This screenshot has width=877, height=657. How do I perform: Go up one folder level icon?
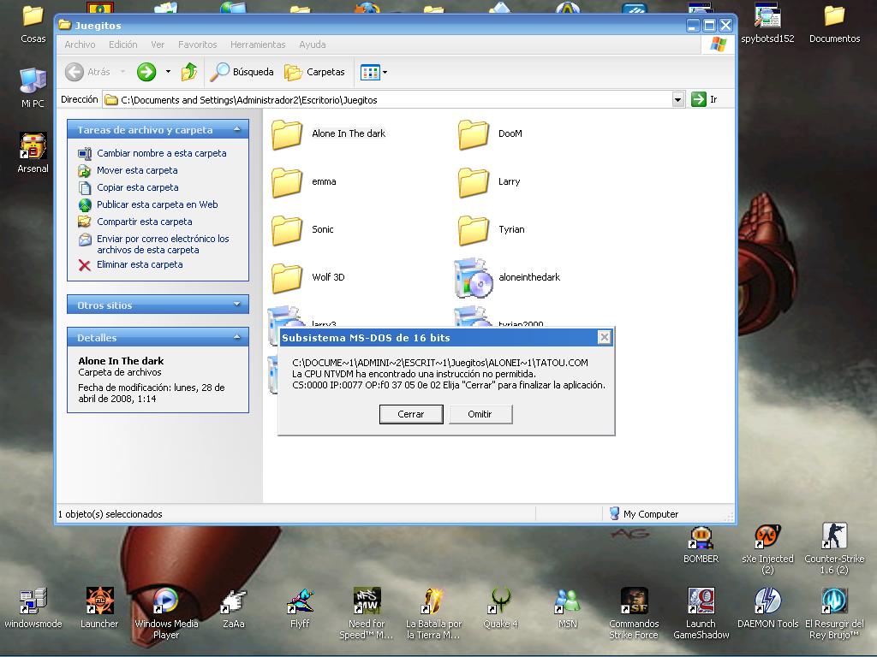[x=189, y=72]
